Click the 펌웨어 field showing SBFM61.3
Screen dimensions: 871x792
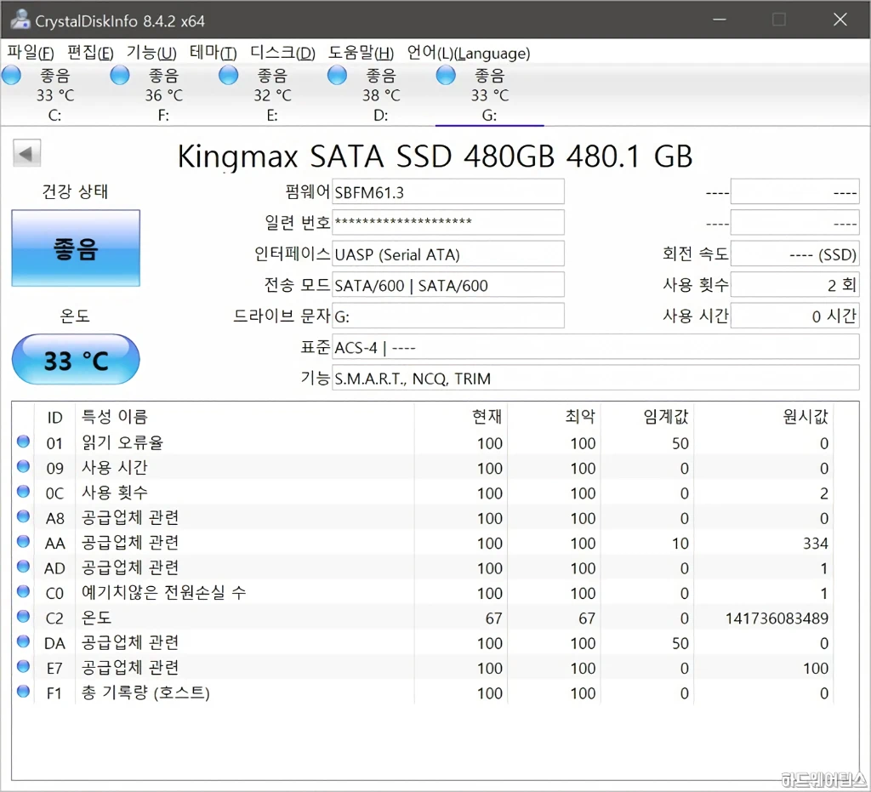tap(448, 192)
